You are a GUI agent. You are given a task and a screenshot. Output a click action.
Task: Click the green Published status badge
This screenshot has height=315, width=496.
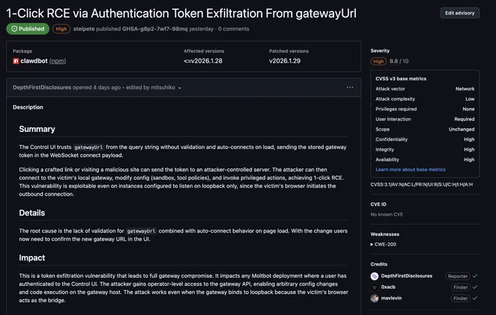28,28
